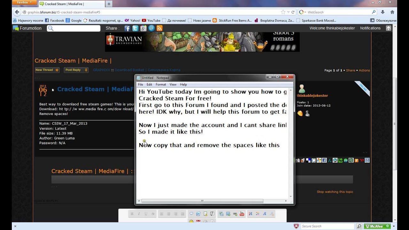Insert code with the editor code icon
409x230 pixels.
198,214
